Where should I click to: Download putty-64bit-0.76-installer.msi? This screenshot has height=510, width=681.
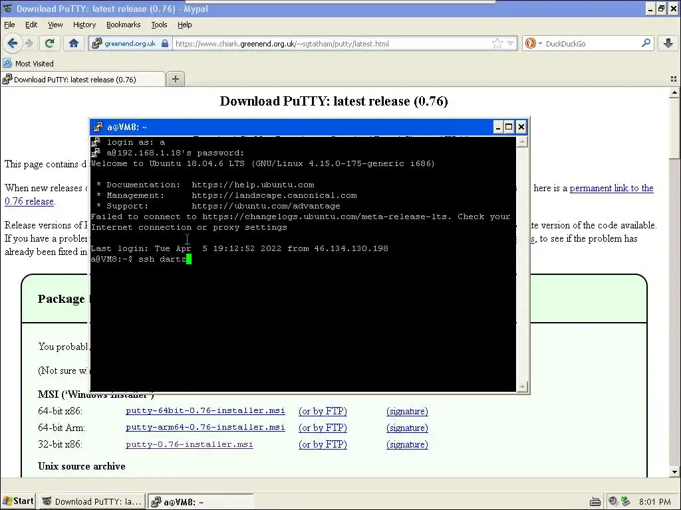click(205, 410)
